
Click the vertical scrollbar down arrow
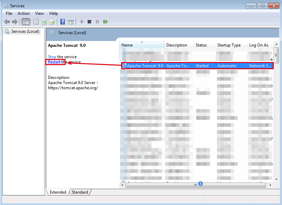(x=276, y=179)
